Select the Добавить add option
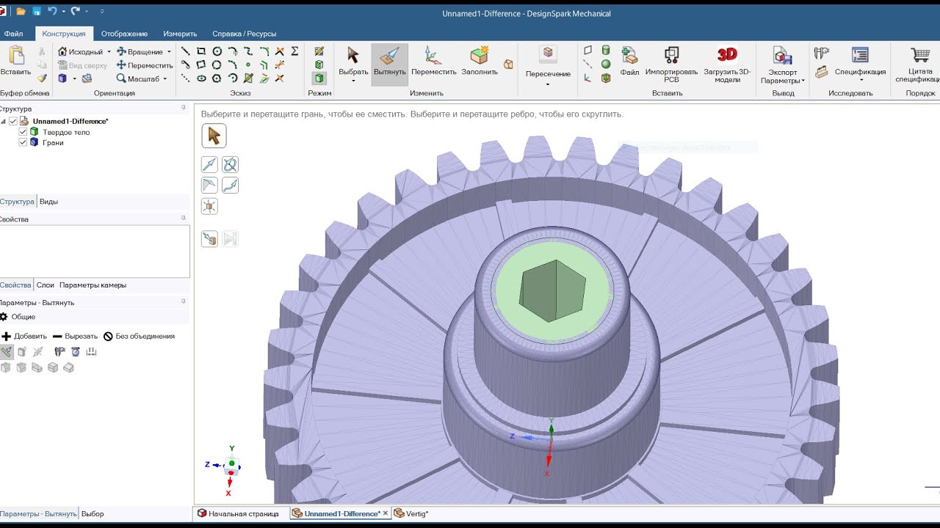 [24, 337]
